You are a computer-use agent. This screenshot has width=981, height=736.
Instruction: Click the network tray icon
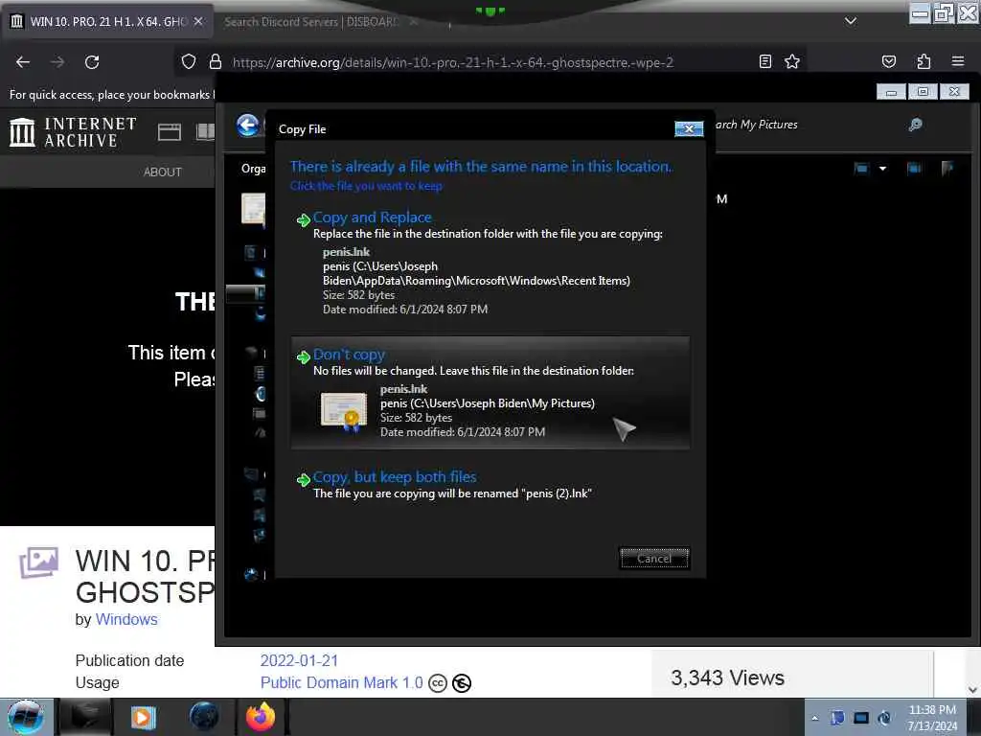coord(861,718)
